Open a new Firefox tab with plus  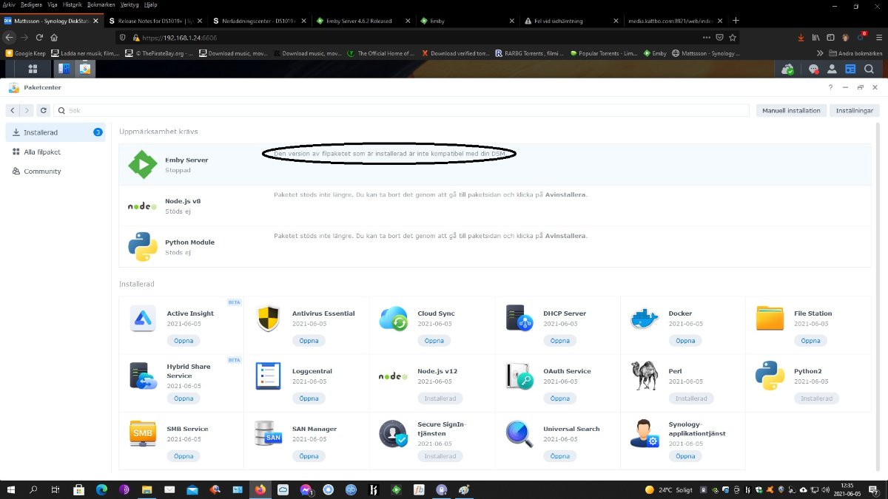coord(736,21)
